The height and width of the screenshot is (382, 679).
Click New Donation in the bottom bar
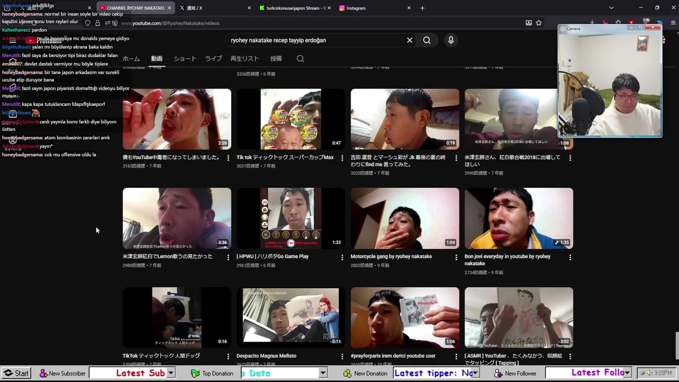pos(365,373)
